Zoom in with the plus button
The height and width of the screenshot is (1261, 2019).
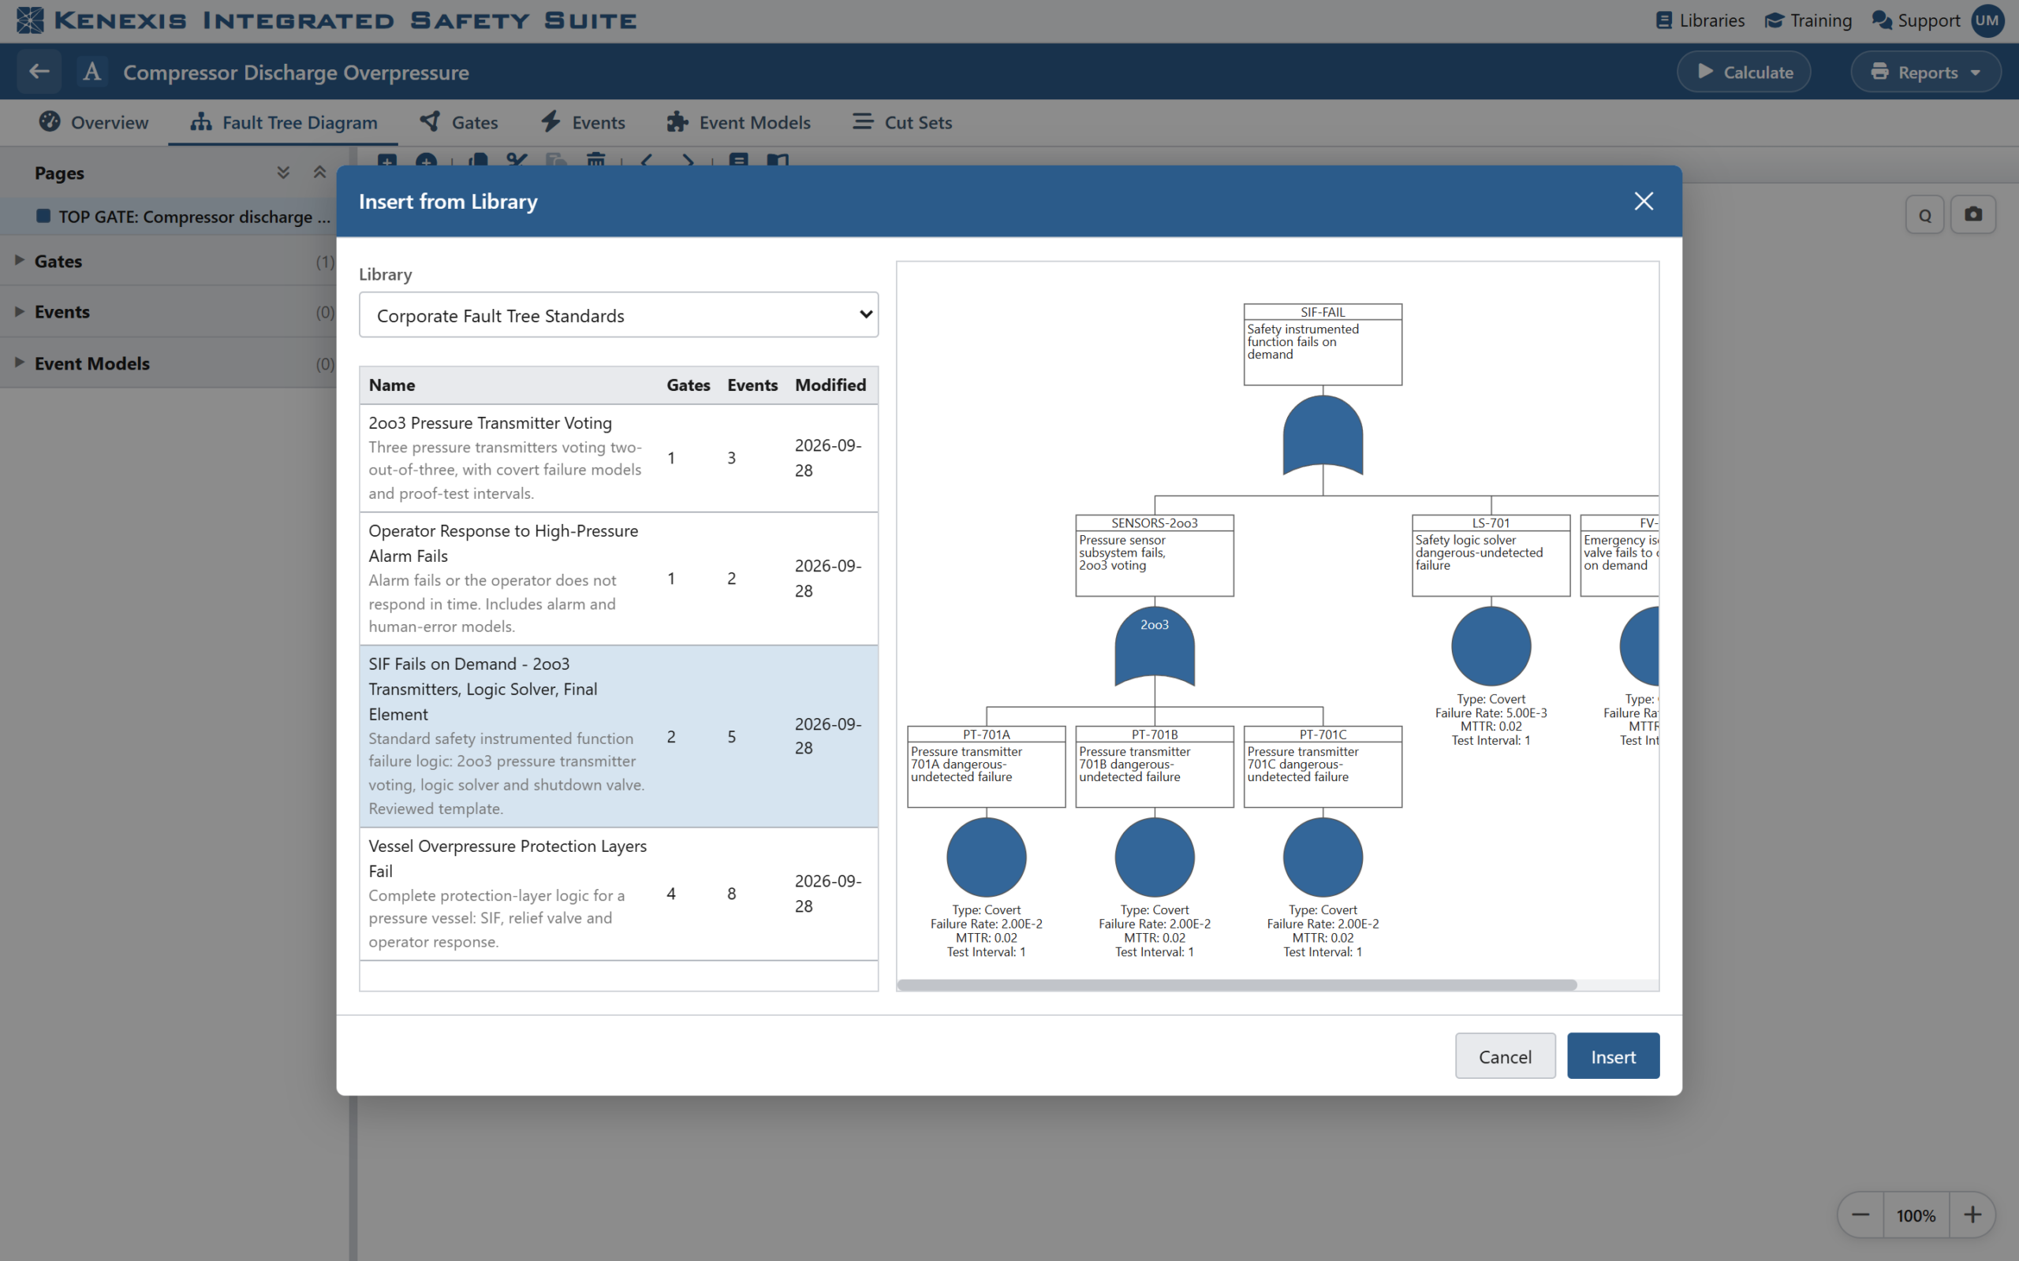[1972, 1215]
